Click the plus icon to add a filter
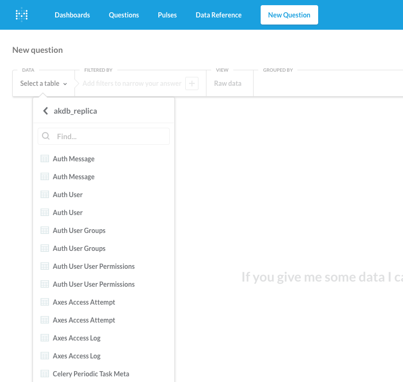This screenshot has height=382, width=403. click(192, 83)
